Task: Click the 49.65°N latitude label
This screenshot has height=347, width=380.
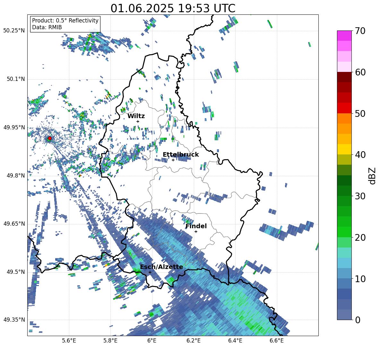Action: coord(14,224)
